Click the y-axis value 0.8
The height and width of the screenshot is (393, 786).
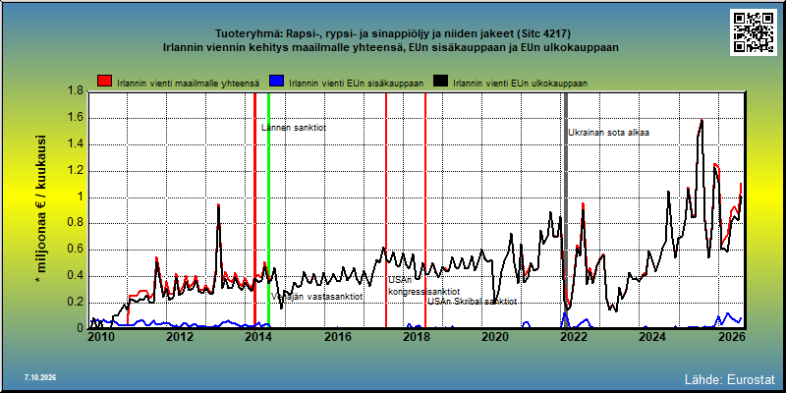tap(75, 224)
